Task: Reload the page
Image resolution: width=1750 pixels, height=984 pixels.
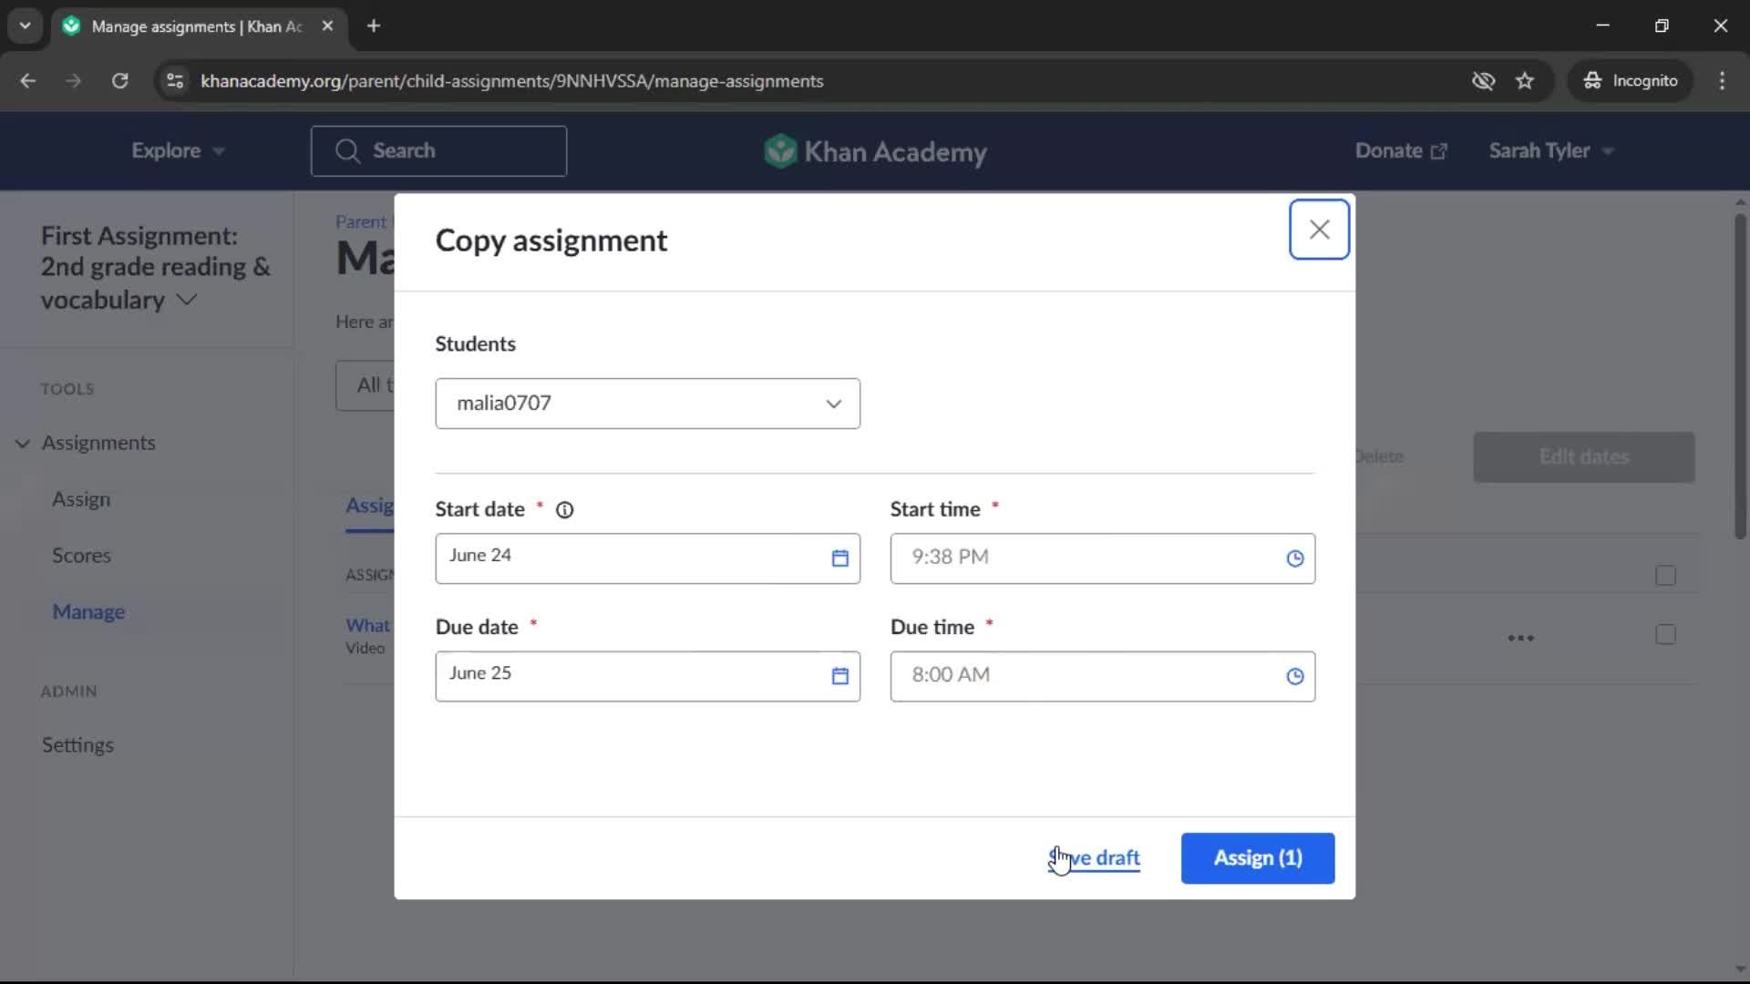Action: [x=119, y=81]
